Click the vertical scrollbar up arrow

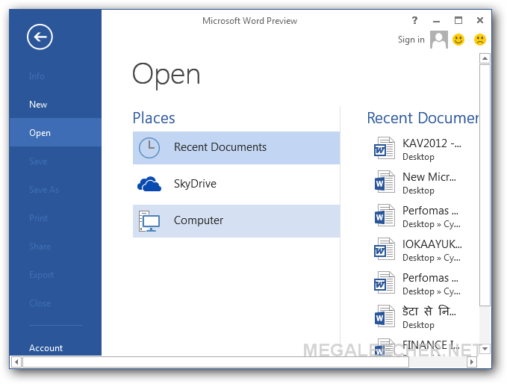485,58
